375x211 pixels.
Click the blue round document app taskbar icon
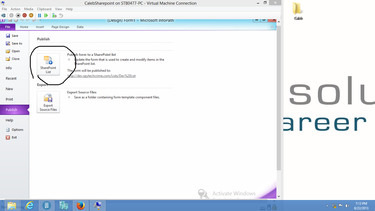click(x=46, y=206)
